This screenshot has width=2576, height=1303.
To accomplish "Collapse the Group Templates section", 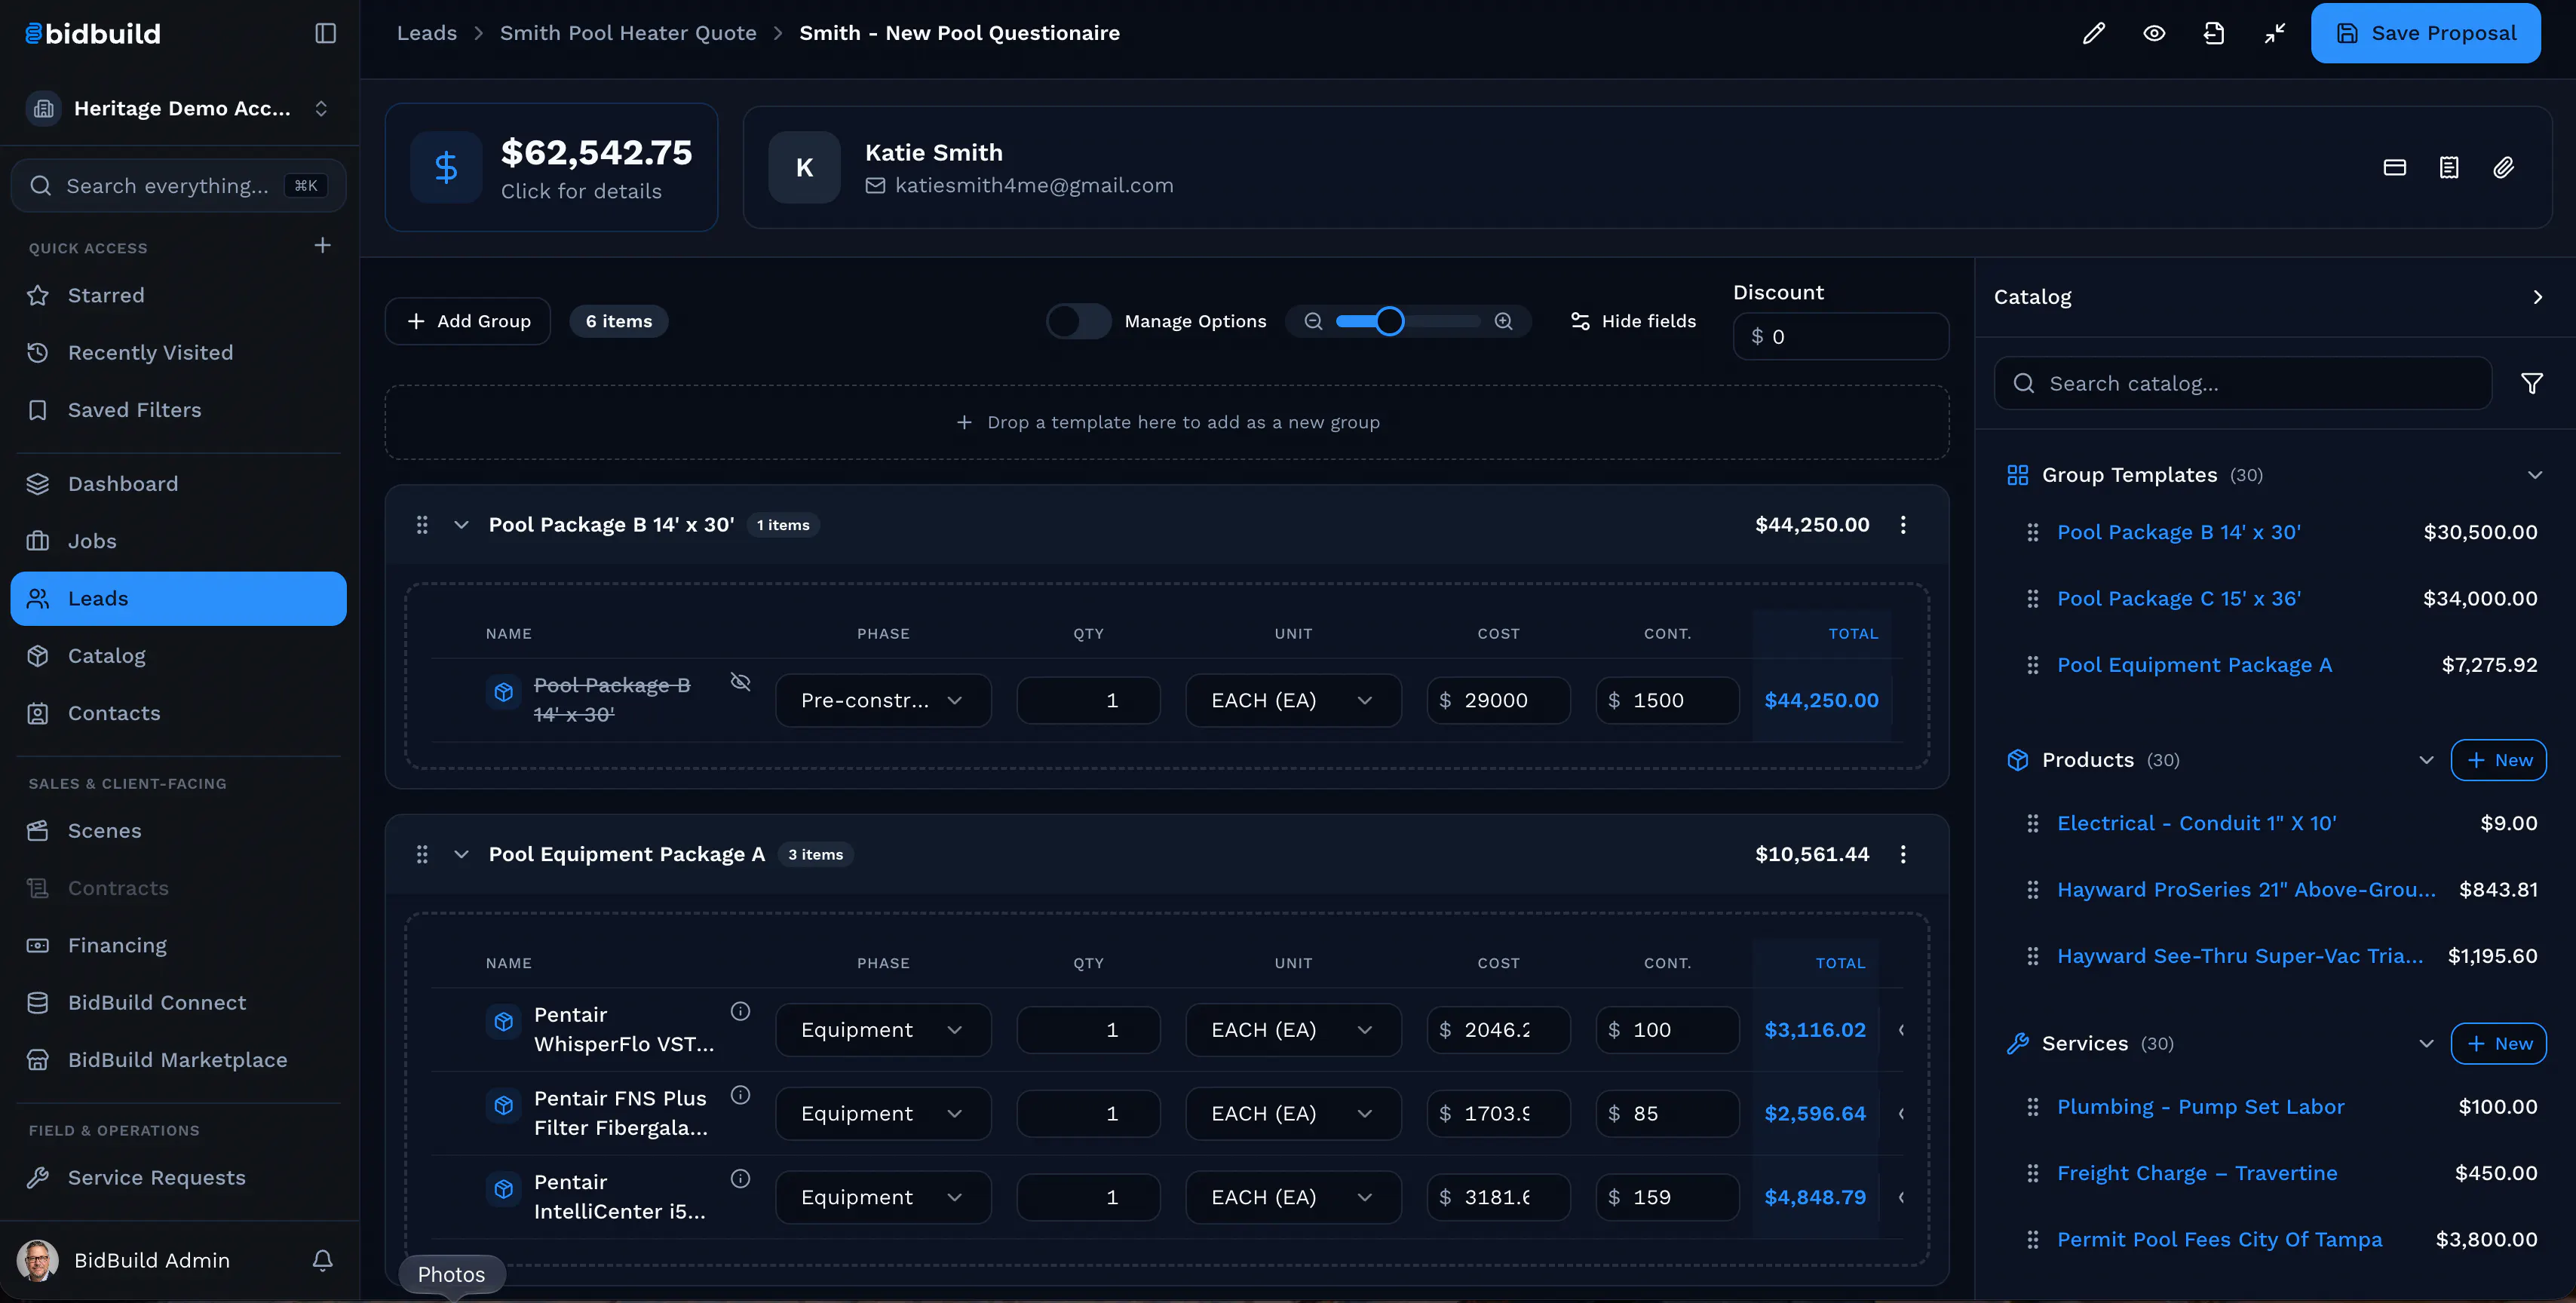I will (2534, 475).
